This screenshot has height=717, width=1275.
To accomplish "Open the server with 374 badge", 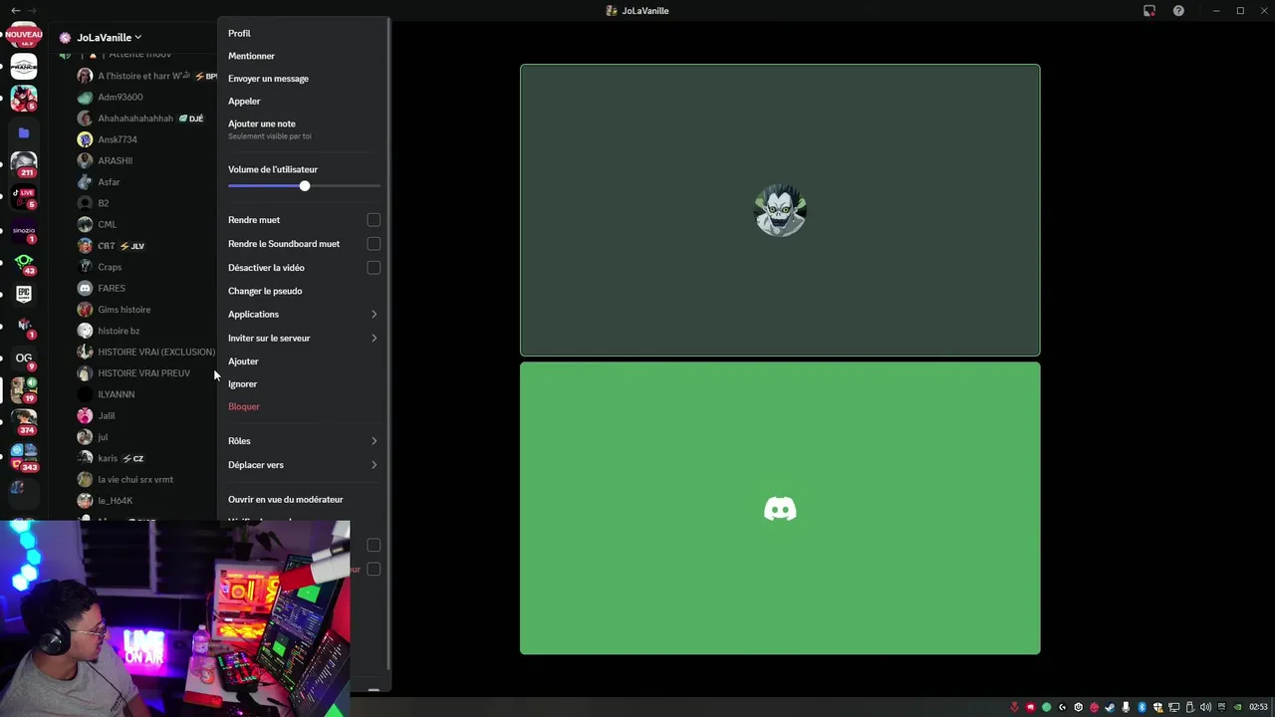I will point(24,422).
